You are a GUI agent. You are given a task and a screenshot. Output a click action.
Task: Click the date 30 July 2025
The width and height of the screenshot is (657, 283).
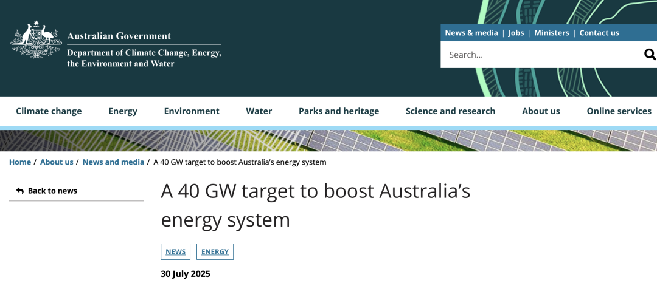(186, 274)
